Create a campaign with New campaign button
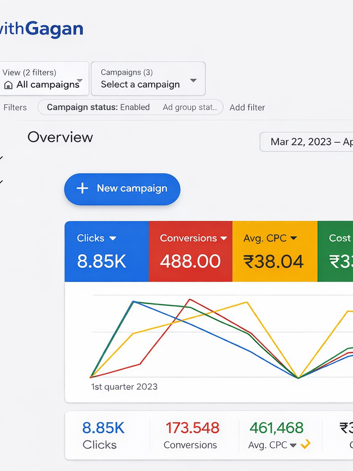This screenshot has height=471, width=353. pos(122,189)
